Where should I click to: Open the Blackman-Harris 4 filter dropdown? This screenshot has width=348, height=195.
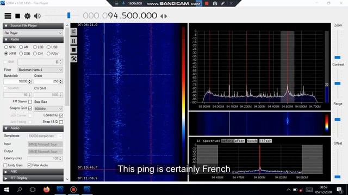(x=40, y=70)
